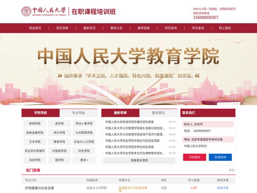This screenshot has width=257, height=193.
Task: Select the 最新简章 tab
Action: tap(120, 113)
